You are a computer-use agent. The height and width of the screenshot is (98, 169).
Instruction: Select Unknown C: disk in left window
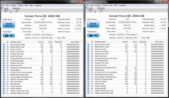16,10
